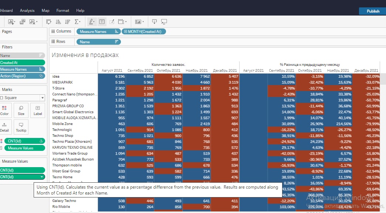Click the cell showing 6 196
386x213 pixels.
pos(112,76)
